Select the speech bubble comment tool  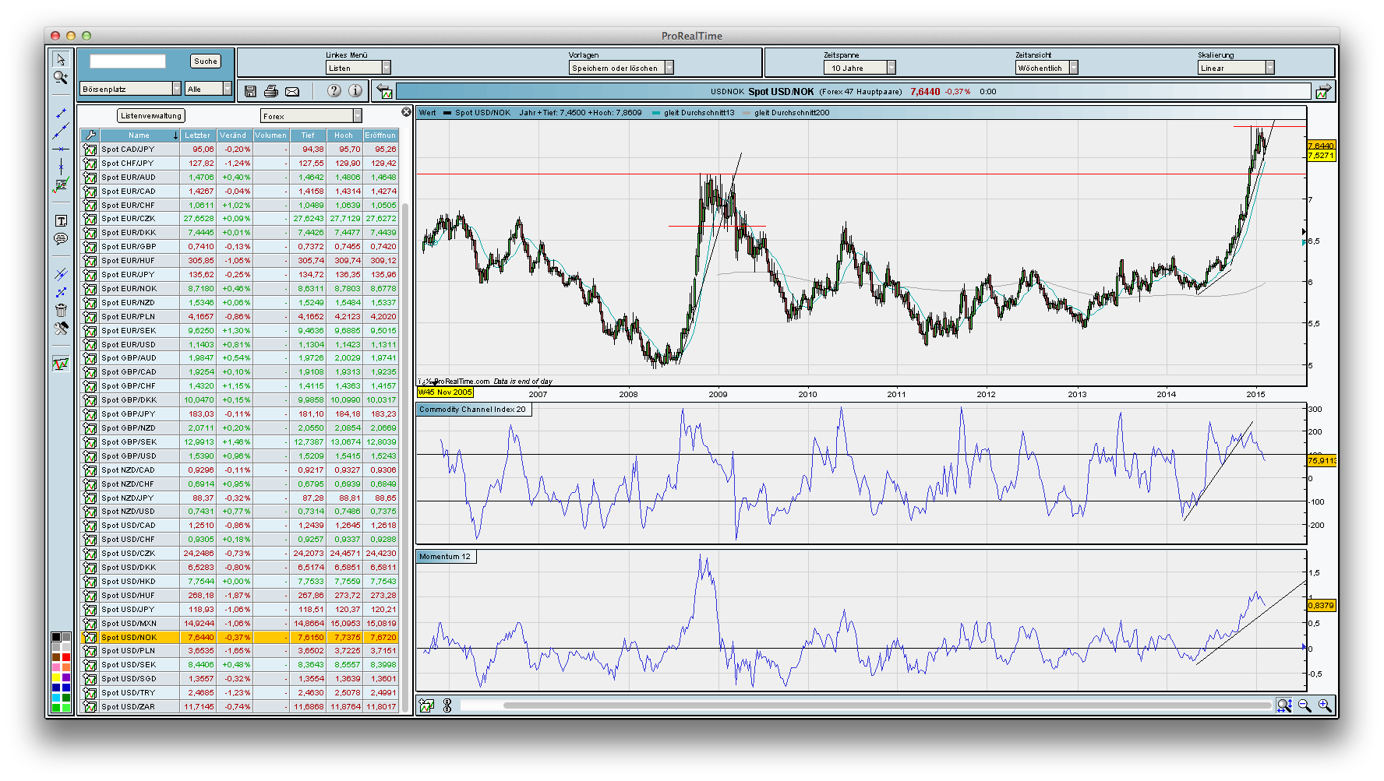pyautogui.click(x=61, y=239)
